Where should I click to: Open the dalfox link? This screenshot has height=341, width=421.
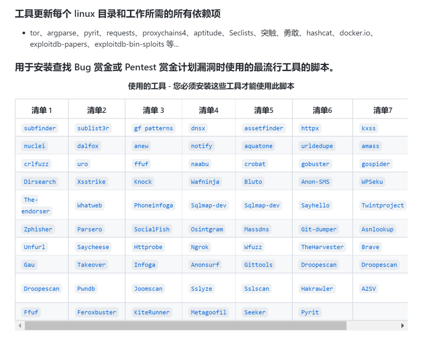click(x=88, y=146)
